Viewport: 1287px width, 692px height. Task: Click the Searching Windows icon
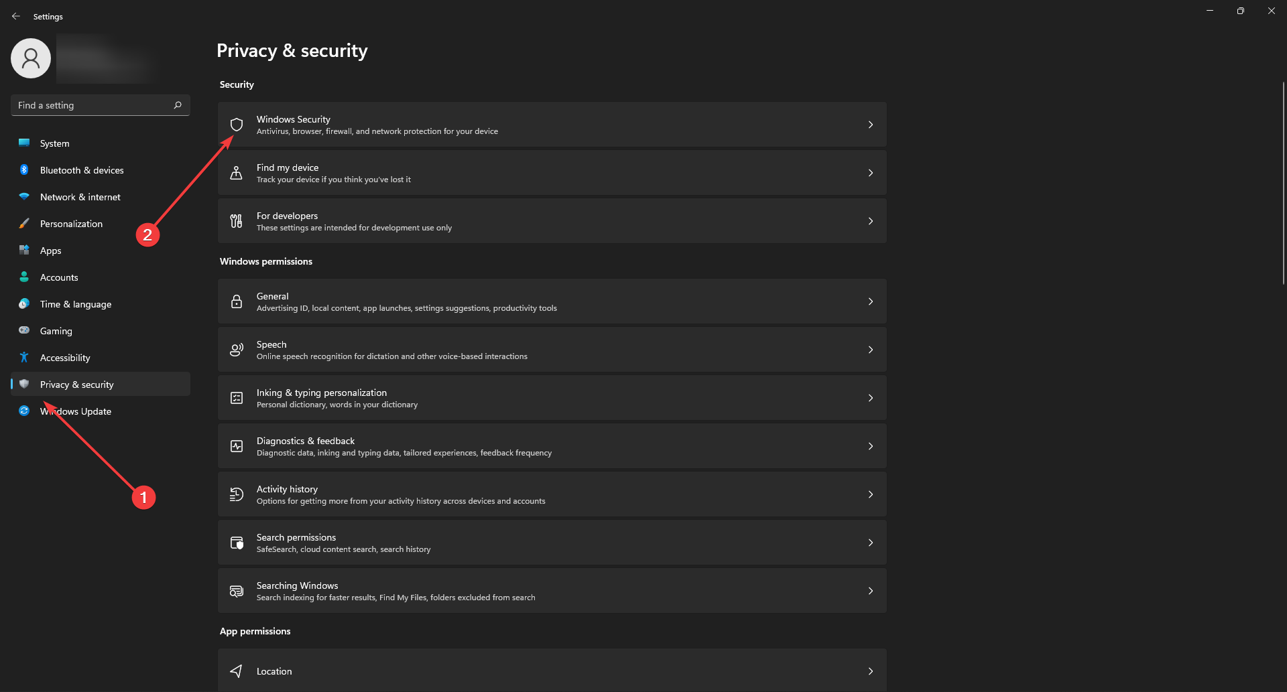coord(237,591)
